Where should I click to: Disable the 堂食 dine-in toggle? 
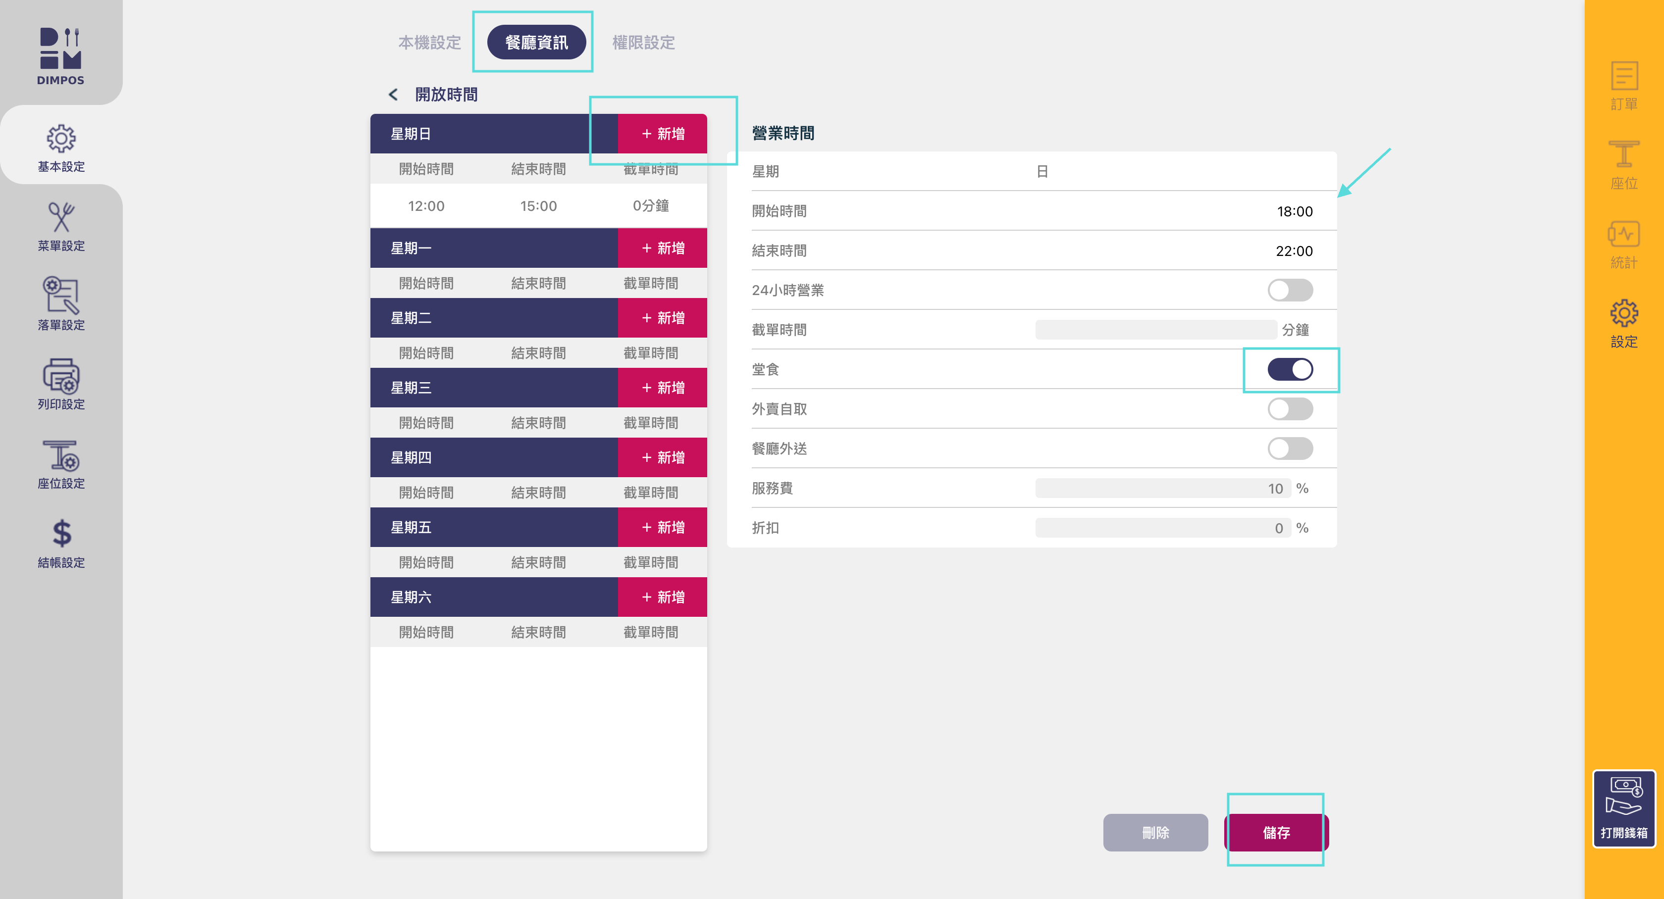click(1289, 369)
